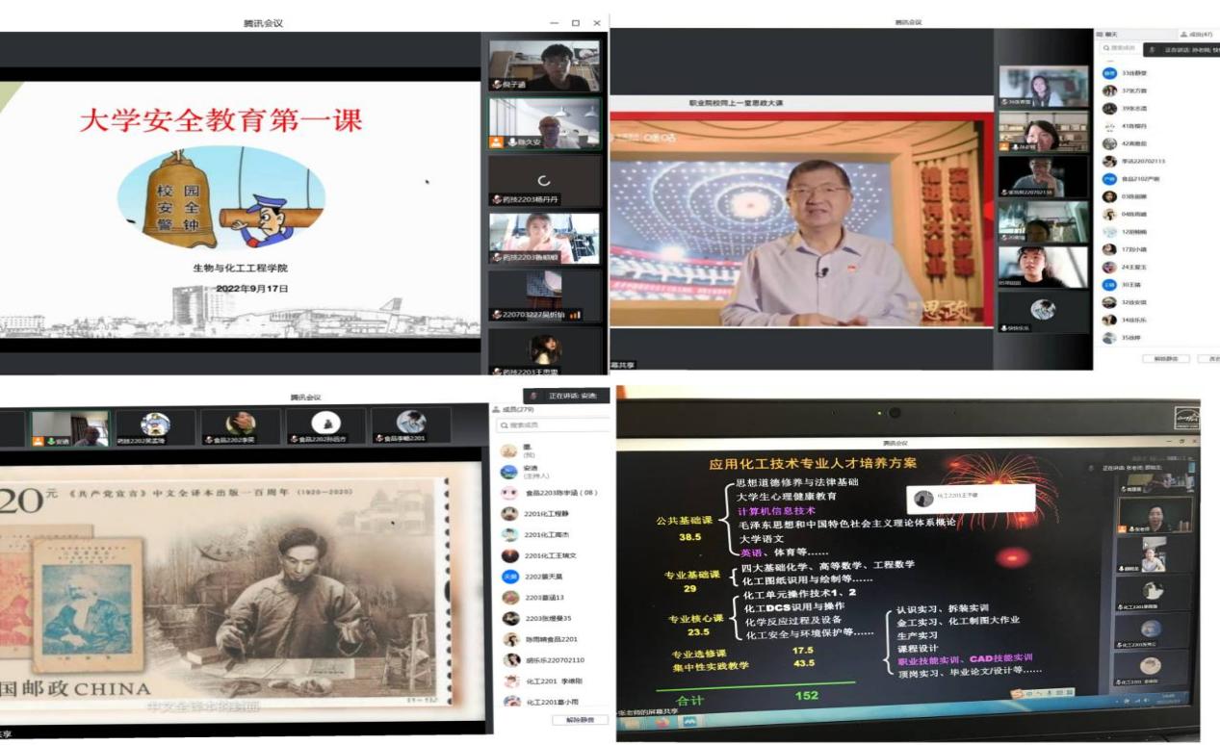Click the avatar of 安洁 (主持人) in the member list

pos(509,472)
